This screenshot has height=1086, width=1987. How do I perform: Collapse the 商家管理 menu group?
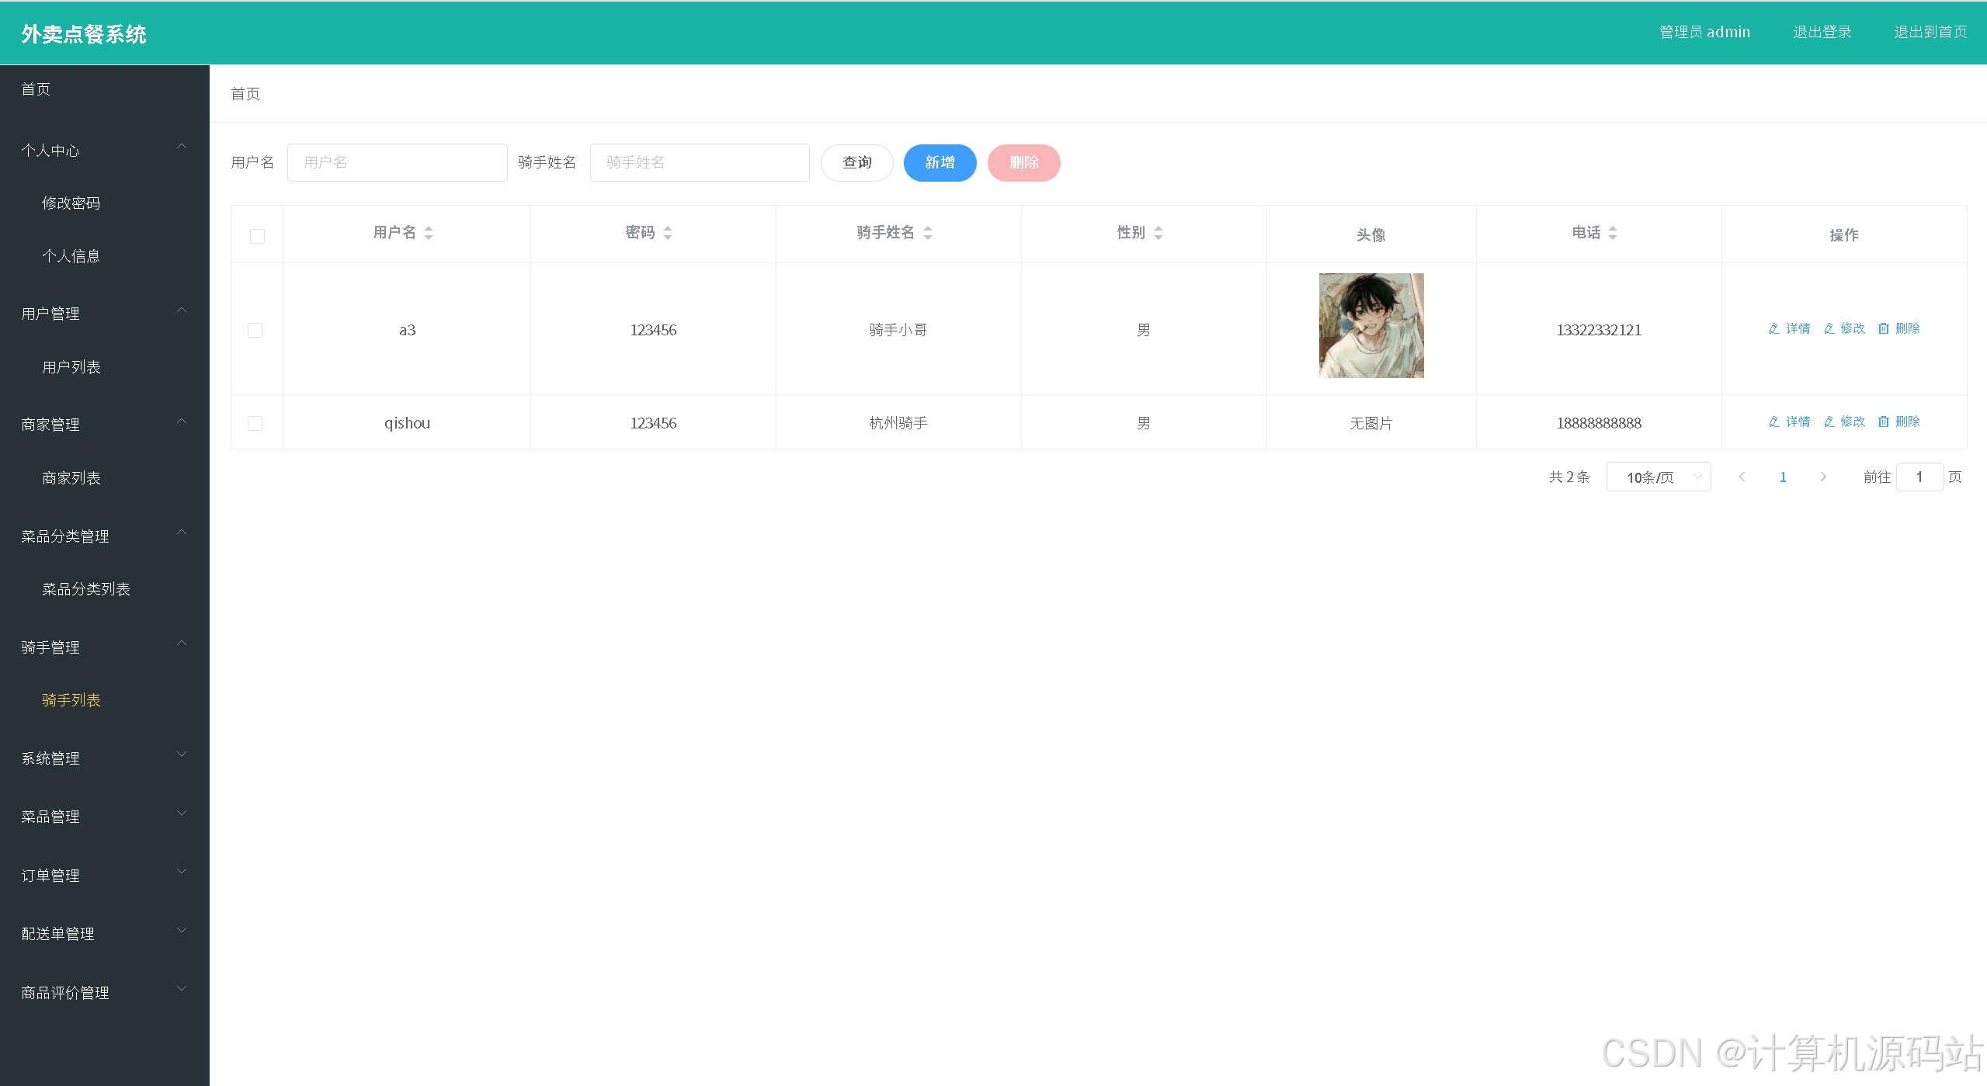(x=104, y=425)
